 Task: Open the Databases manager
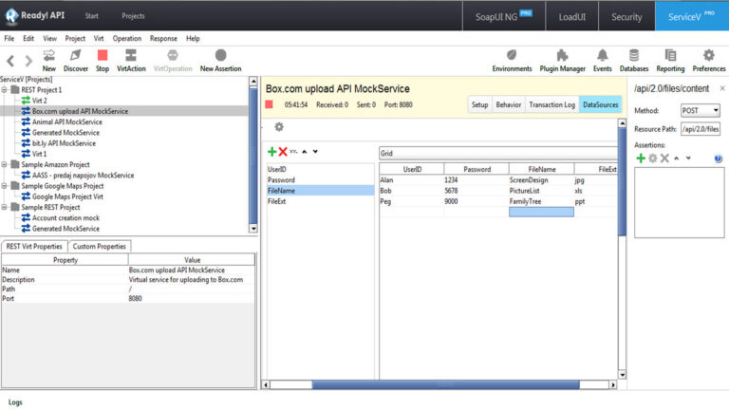tap(634, 61)
